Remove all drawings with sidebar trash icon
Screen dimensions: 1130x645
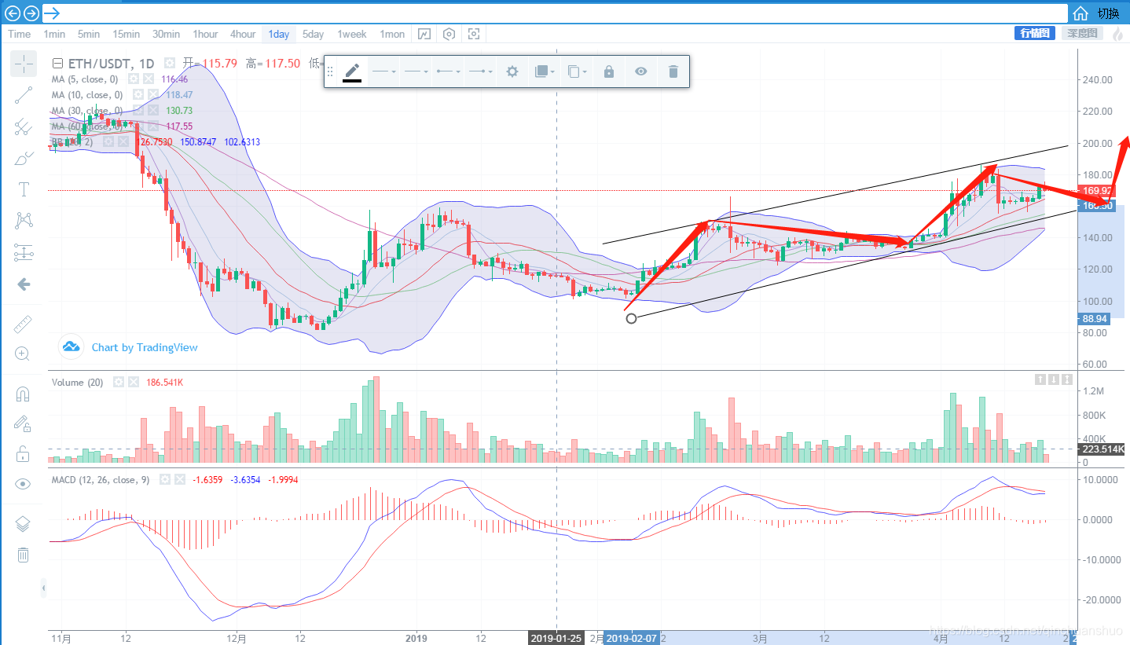[x=24, y=555]
